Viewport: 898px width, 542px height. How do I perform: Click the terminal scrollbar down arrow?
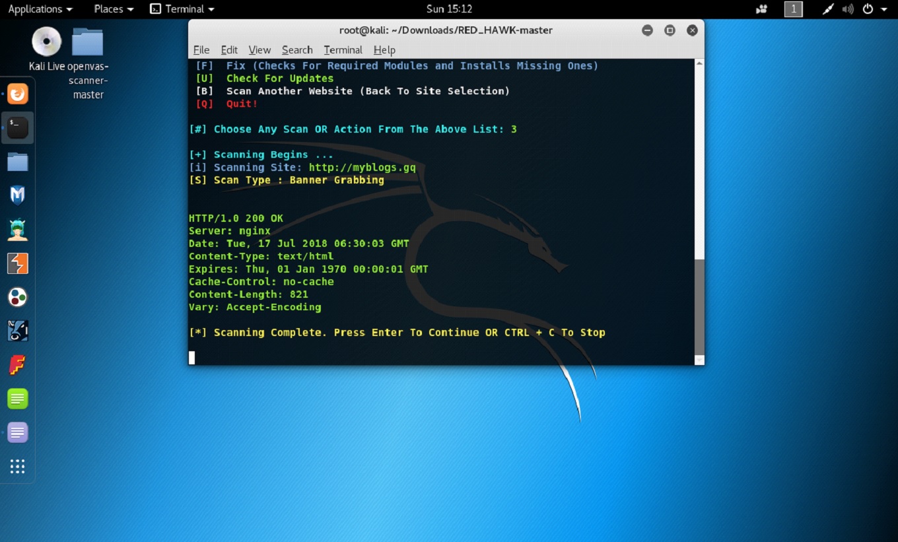tap(700, 360)
